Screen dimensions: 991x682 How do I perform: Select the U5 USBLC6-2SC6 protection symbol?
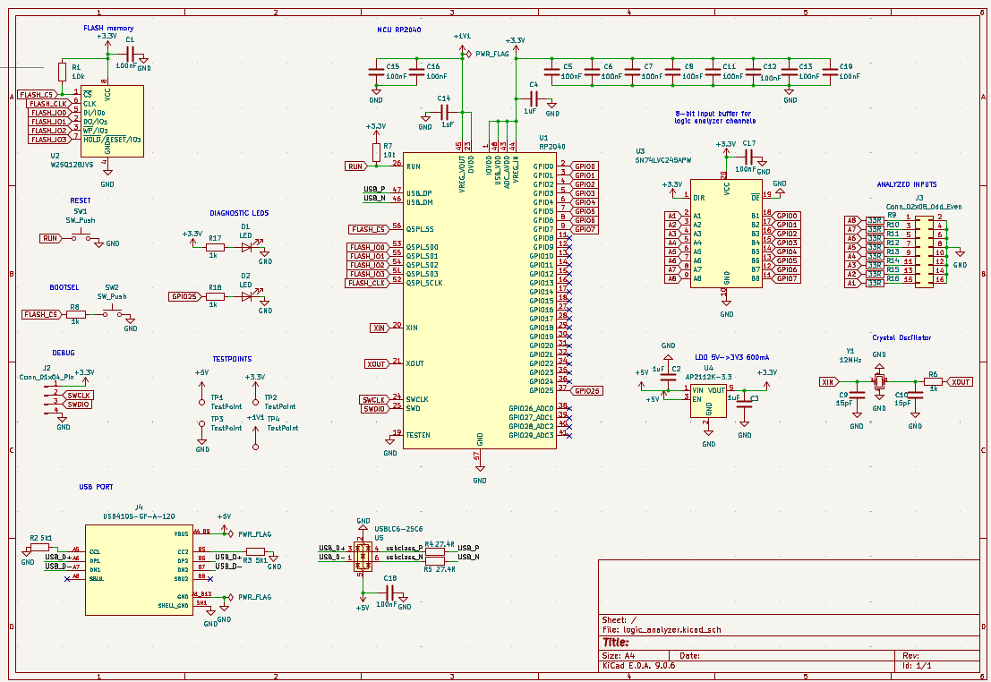[363, 556]
